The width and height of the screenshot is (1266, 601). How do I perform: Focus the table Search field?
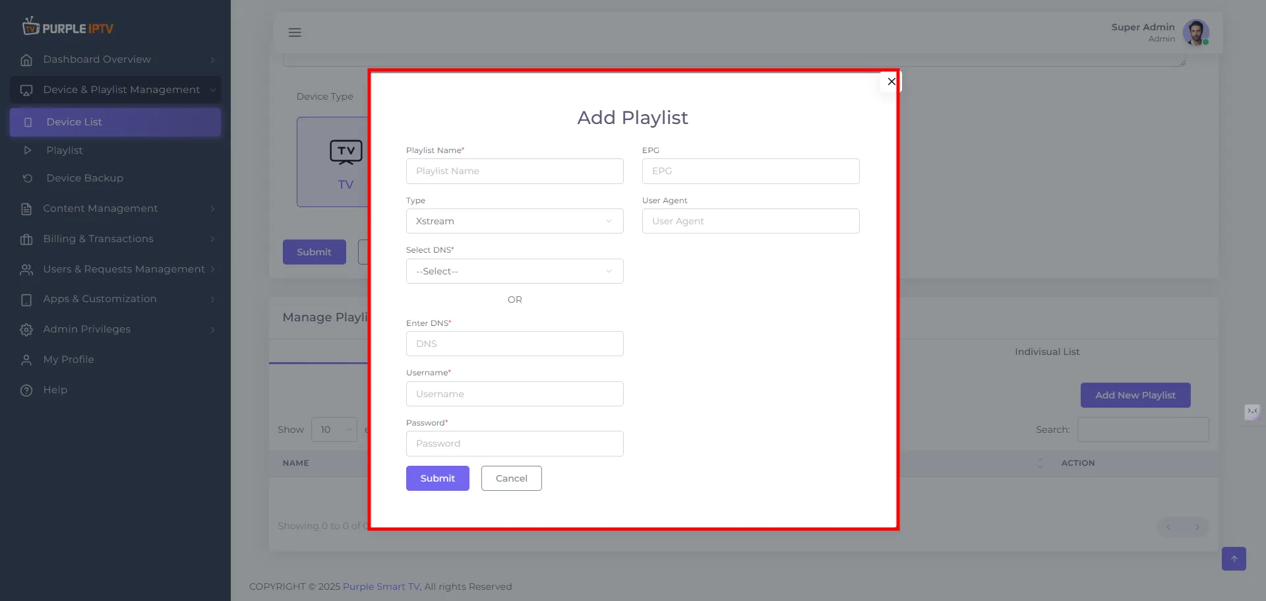[1143, 429]
